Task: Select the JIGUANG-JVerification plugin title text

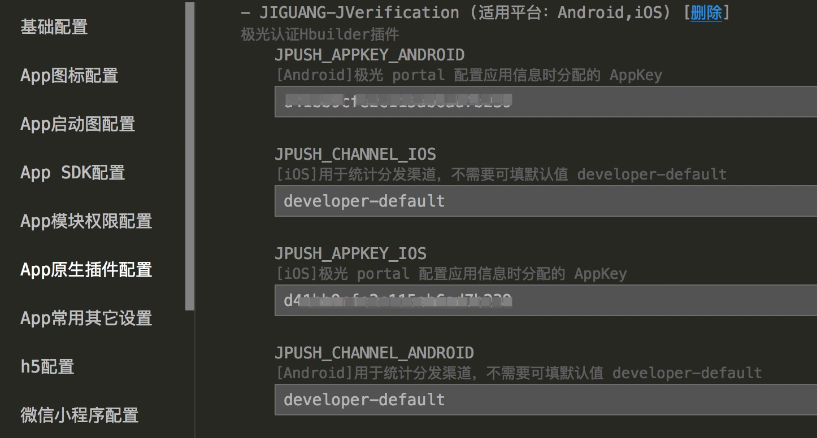Action: coord(359,12)
